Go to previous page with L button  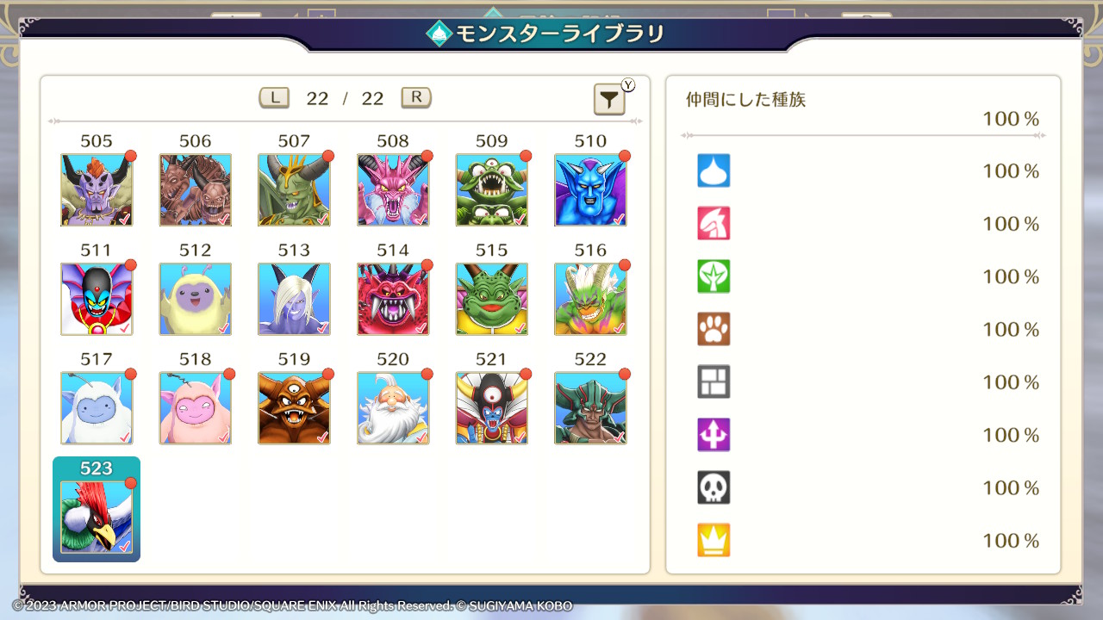coord(274,97)
